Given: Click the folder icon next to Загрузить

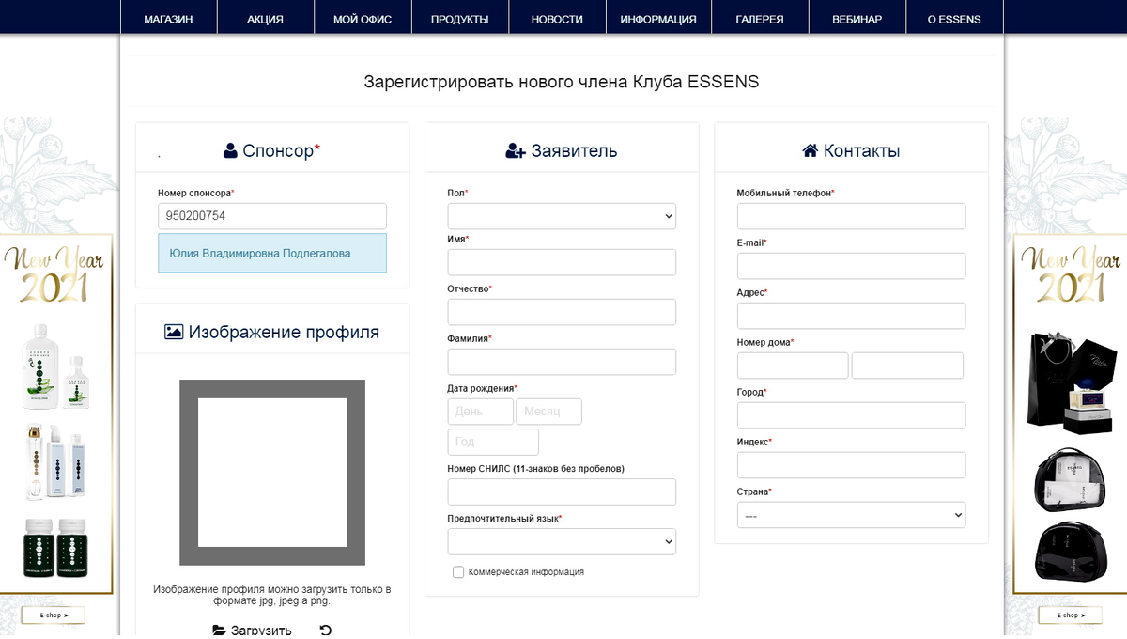Looking at the screenshot, I should pyautogui.click(x=219, y=631).
